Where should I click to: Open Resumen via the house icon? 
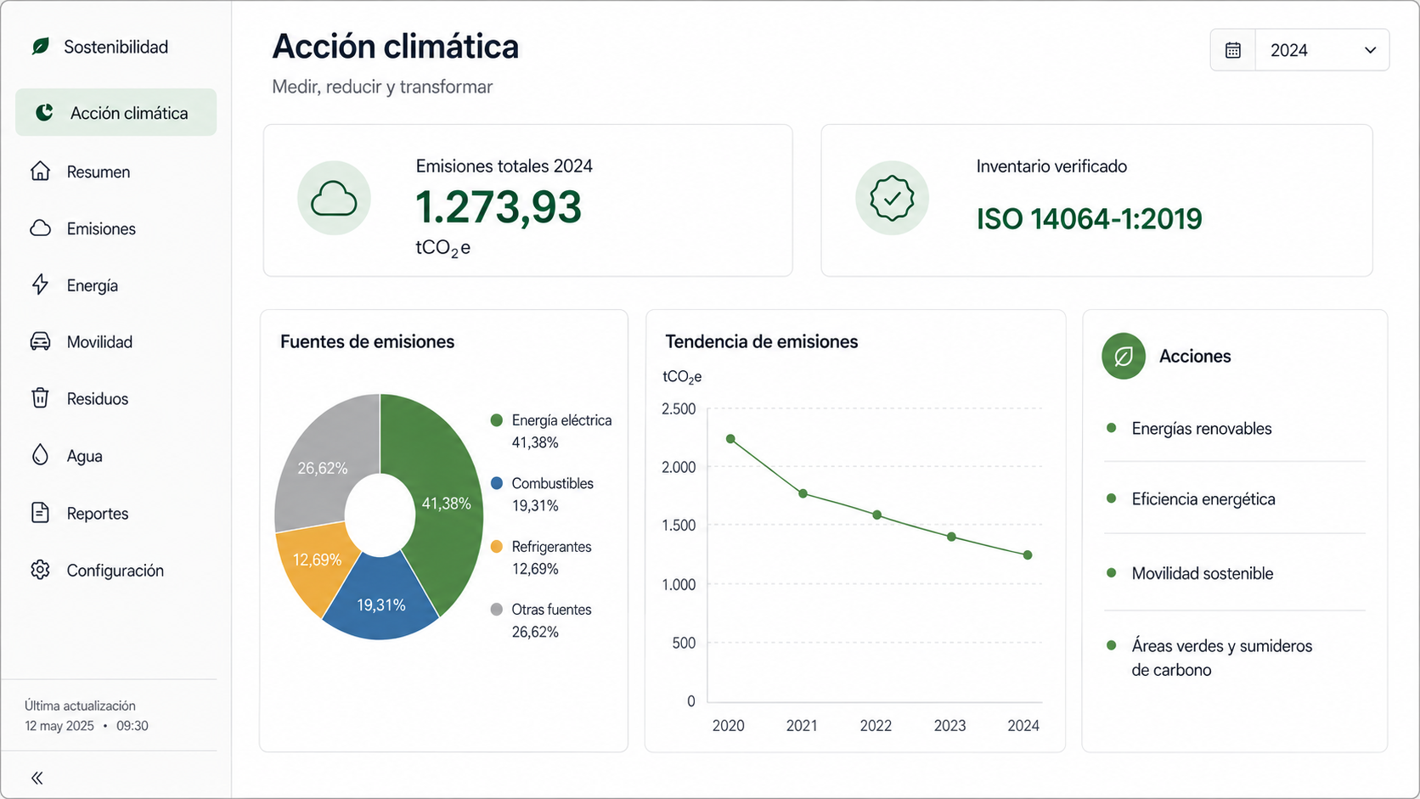coord(40,172)
